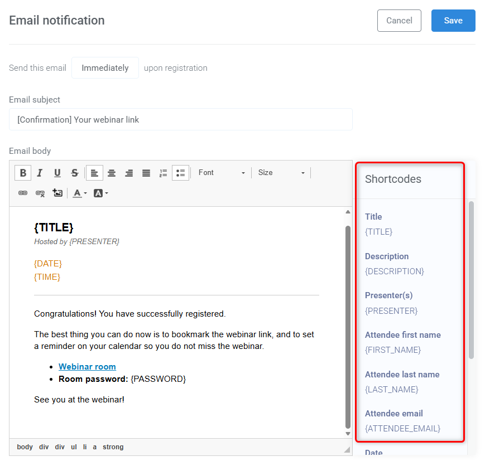The height and width of the screenshot is (466, 485).
Task: Open the Size dropdown
Action: pos(281,173)
